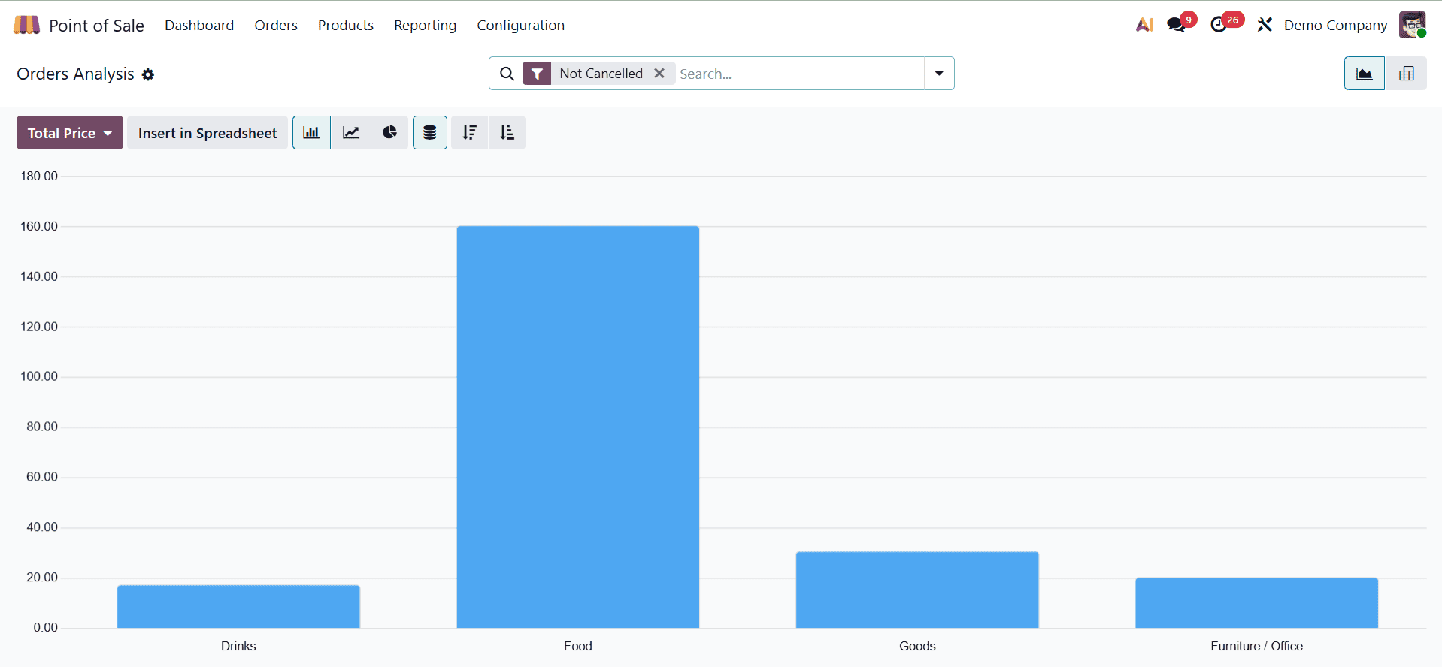Viewport: 1442px width, 667px height.
Task: Open the Total Price measures dropdown
Action: [x=70, y=133]
